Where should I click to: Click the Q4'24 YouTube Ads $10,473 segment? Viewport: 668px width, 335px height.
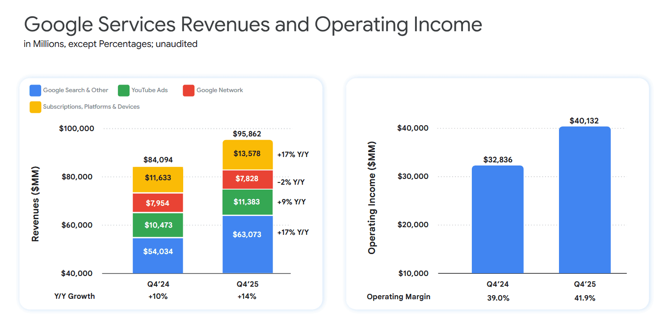point(158,225)
